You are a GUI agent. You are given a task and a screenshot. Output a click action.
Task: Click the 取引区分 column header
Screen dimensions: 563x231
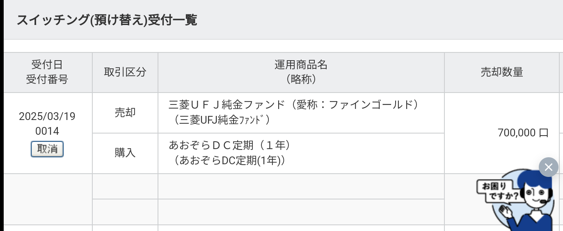pyautogui.click(x=125, y=72)
